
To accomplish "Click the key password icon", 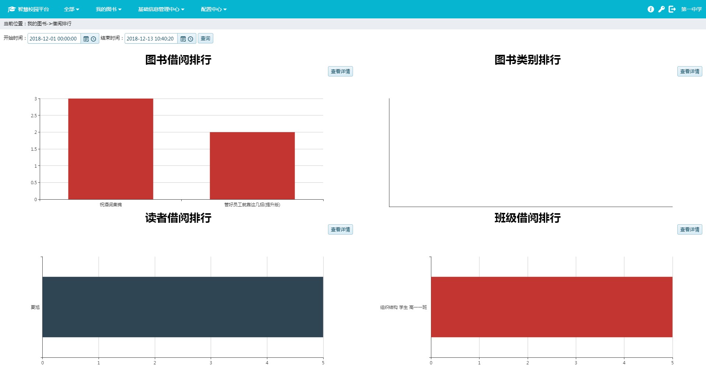I will (x=661, y=9).
